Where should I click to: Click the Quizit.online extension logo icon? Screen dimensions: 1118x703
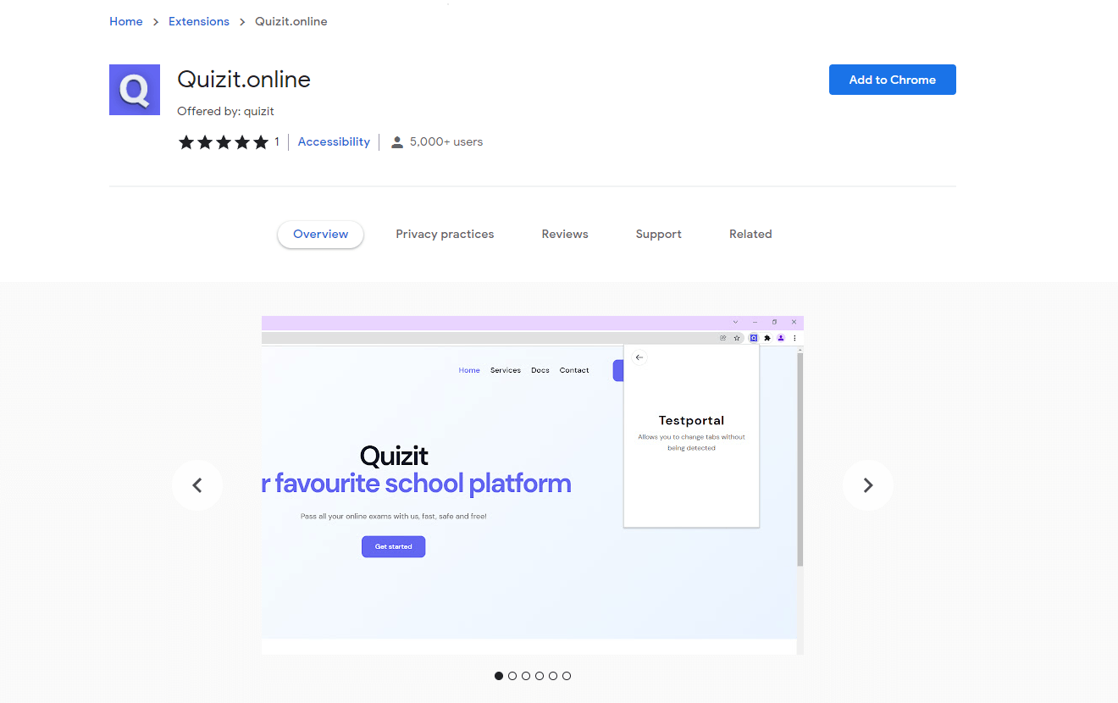point(135,90)
